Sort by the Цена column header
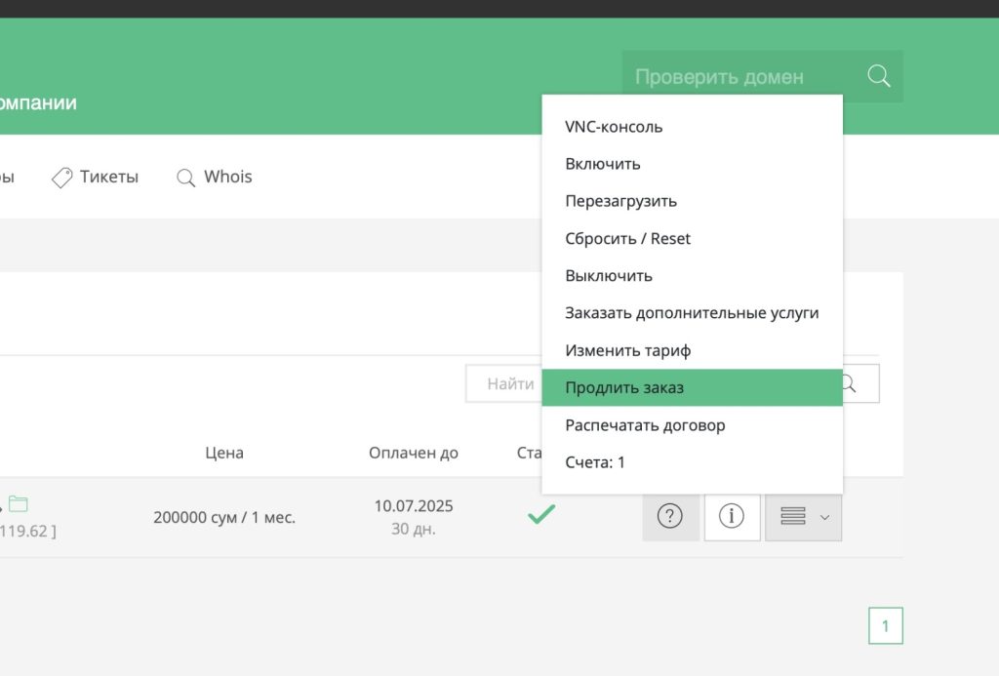This screenshot has height=676, width=999. [x=224, y=453]
